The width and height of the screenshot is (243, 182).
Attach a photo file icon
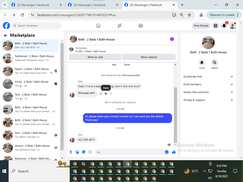(77, 152)
